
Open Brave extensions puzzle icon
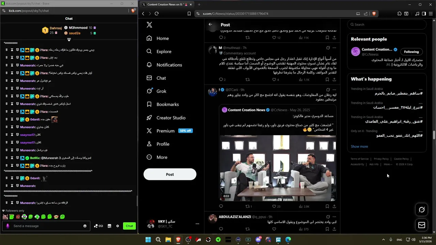click(400, 14)
